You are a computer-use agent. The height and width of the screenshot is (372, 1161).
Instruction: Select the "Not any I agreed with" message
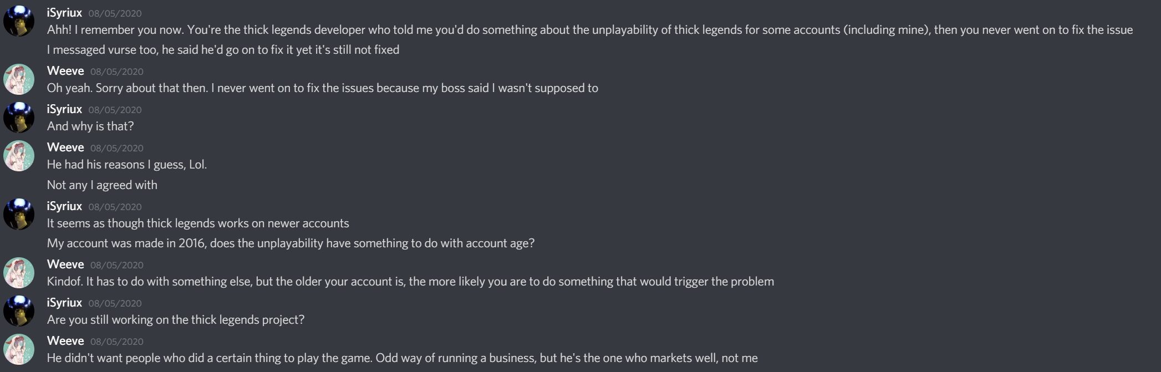(x=102, y=185)
